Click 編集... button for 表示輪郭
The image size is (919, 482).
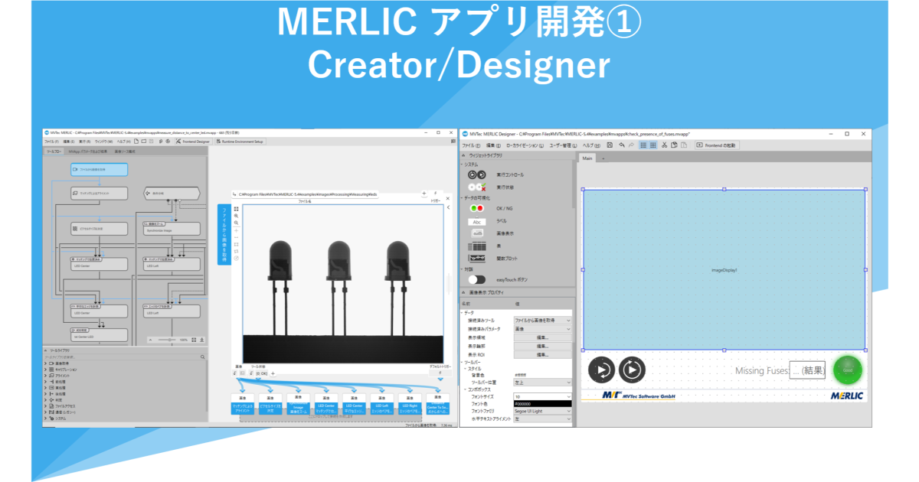[542, 346]
